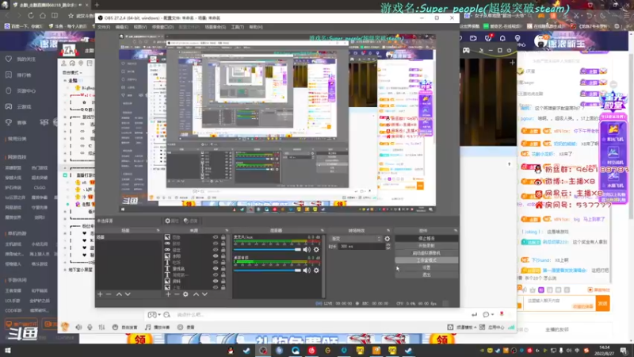Toggle visibility eye of 游戏名 source
634x357 pixels.
pos(216,269)
